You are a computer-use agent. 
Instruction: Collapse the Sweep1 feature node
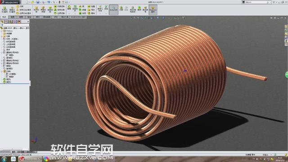point(2,71)
